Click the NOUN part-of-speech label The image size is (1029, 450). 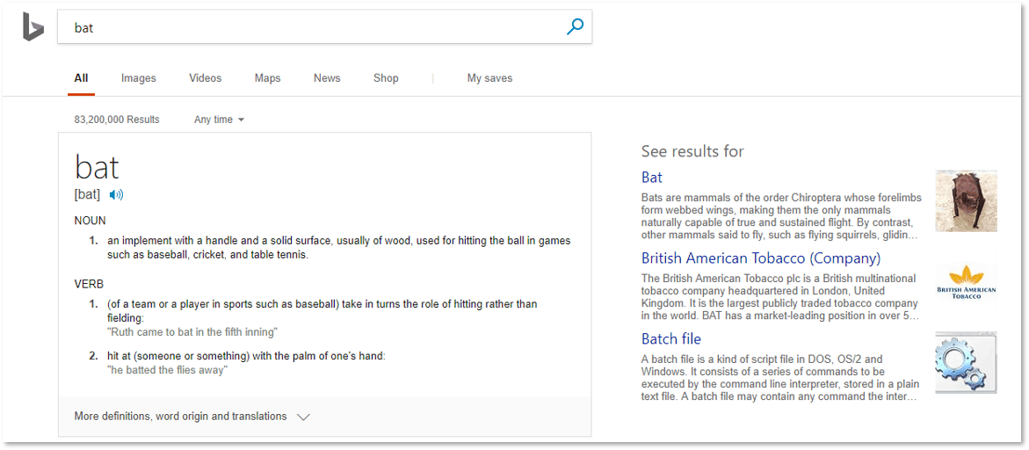coord(90,221)
